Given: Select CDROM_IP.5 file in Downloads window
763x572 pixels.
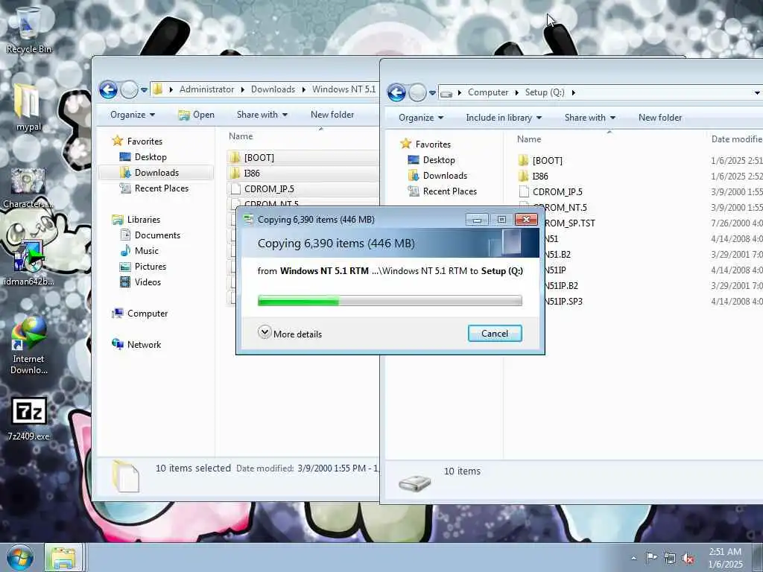Looking at the screenshot, I should [x=303, y=188].
